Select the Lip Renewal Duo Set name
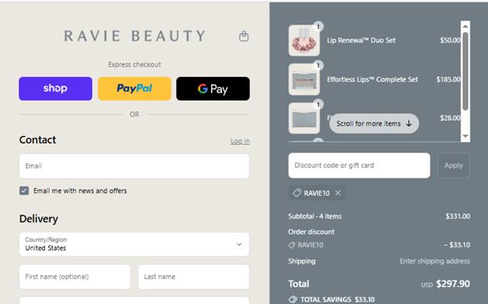This screenshot has width=488, height=304. coord(361,40)
